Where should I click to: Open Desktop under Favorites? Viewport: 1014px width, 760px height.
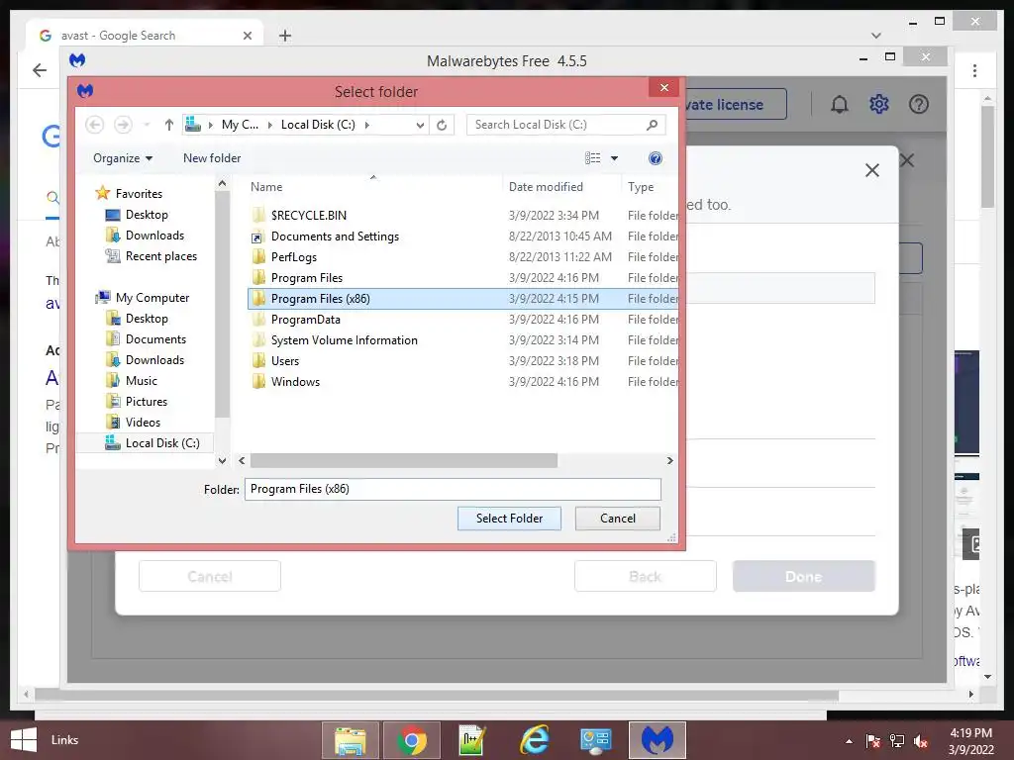pos(147,215)
